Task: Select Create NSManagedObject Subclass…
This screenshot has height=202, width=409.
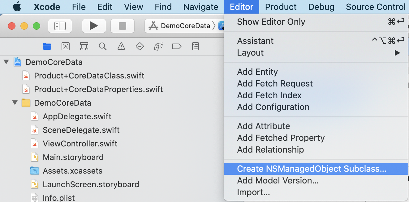Action: (316, 169)
